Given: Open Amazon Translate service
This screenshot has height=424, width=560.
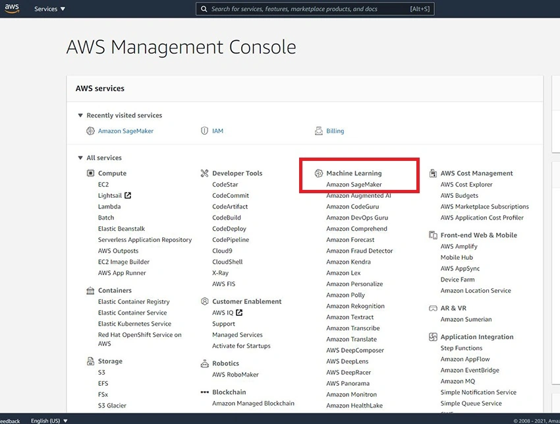Looking at the screenshot, I should [x=351, y=340].
